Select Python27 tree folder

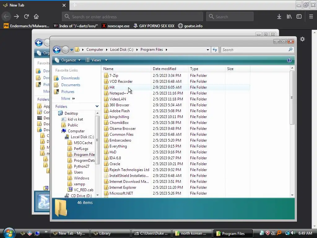pos(81,166)
